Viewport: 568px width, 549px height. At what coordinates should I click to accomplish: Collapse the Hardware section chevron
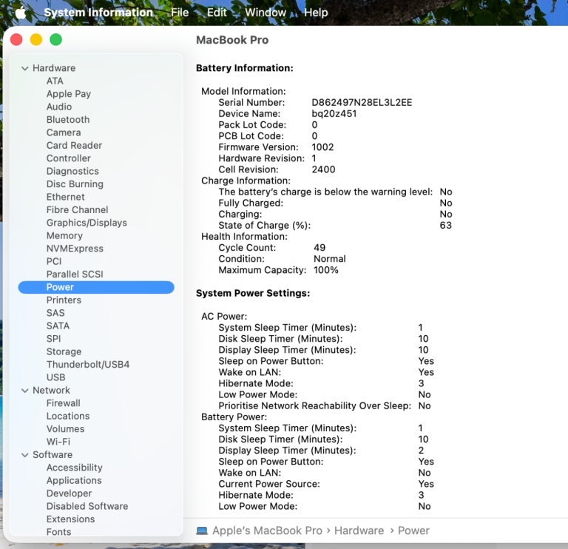point(25,68)
